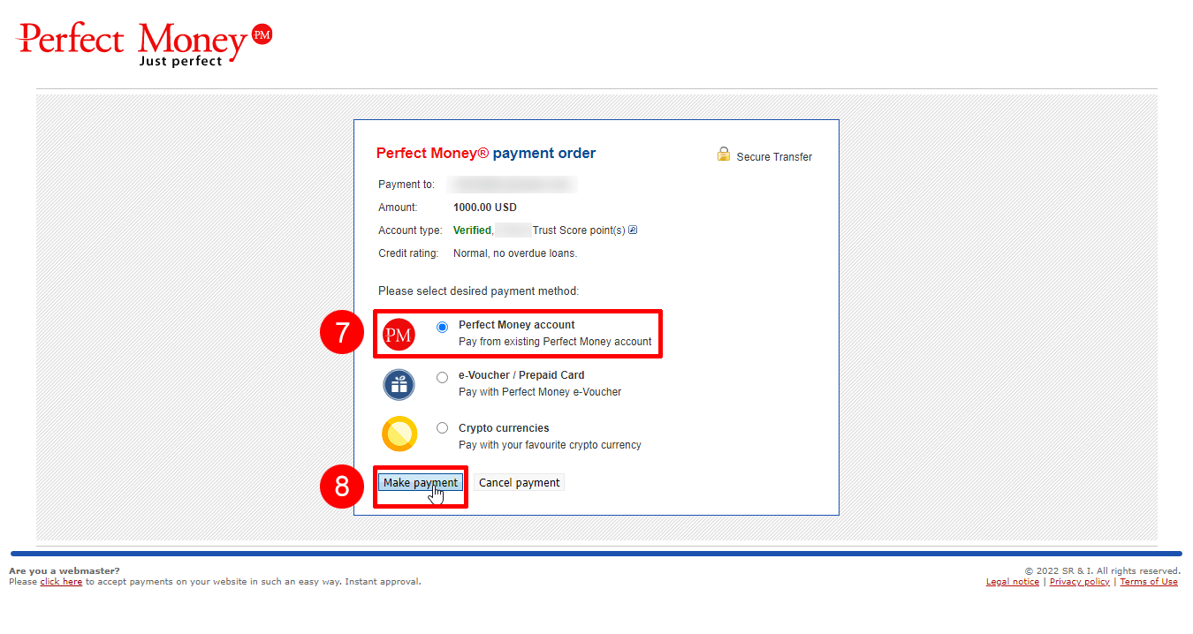
Task: Click the red PM circle account icon
Action: pos(399,334)
